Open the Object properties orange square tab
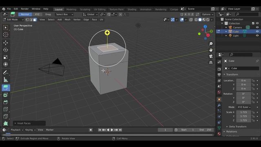 (219, 100)
